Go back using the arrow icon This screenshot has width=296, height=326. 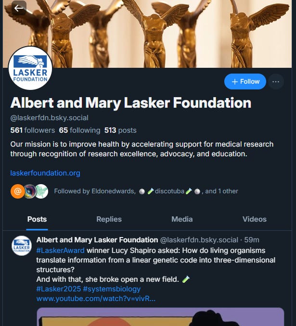pos(19,8)
